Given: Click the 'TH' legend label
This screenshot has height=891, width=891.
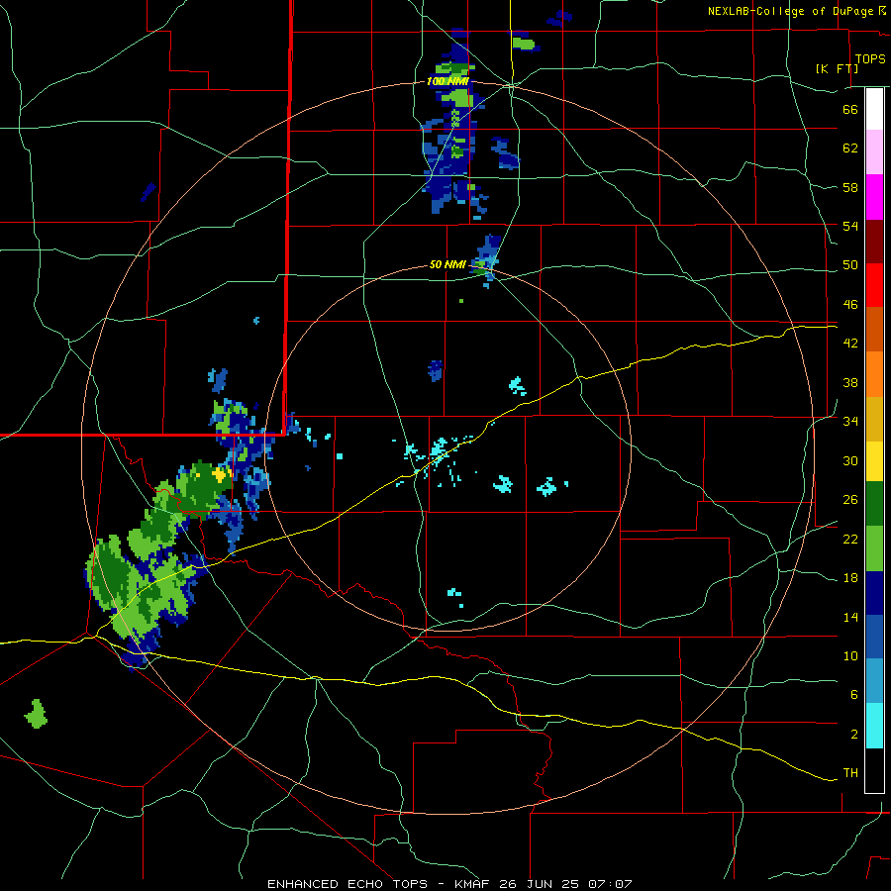Looking at the screenshot, I should pyautogui.click(x=850, y=773).
